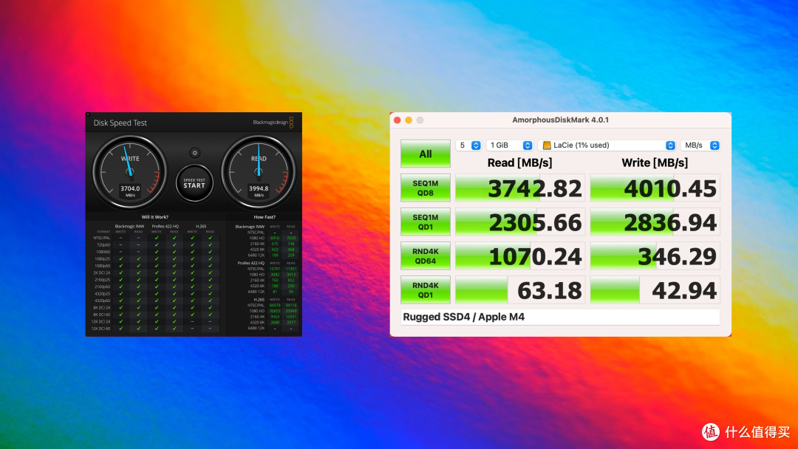
Task: Click the 346.29 write result
Action: click(655, 256)
